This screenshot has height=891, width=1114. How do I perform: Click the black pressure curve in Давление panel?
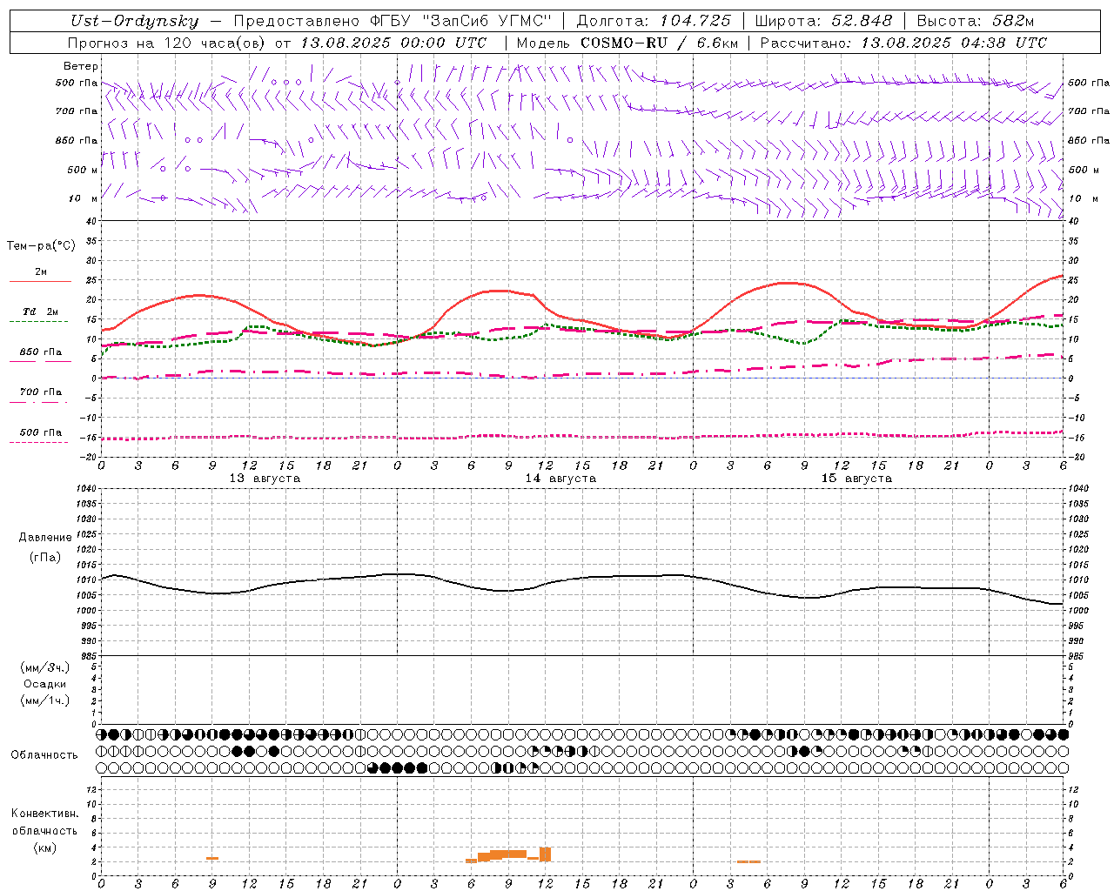(582, 588)
